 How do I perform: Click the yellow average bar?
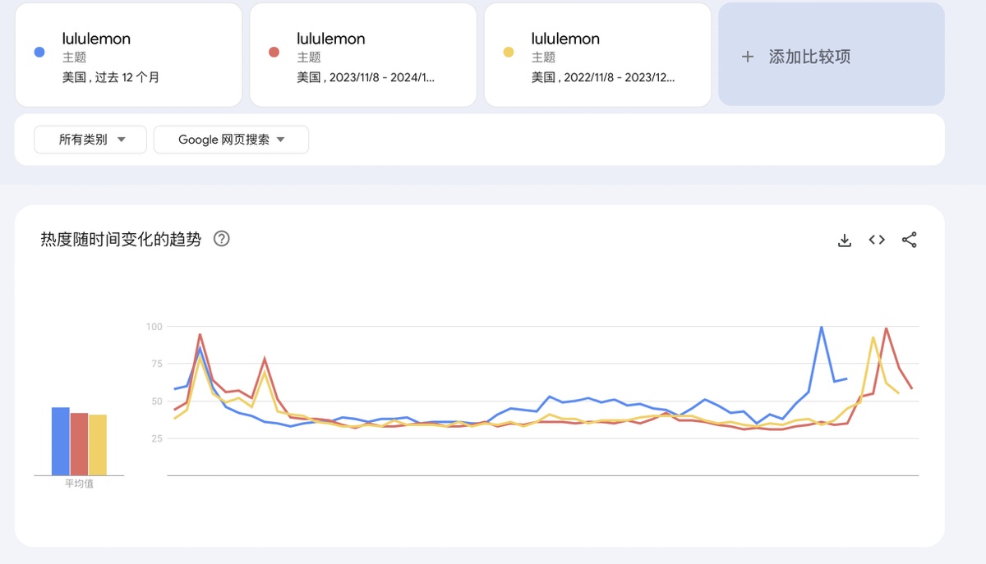[97, 445]
